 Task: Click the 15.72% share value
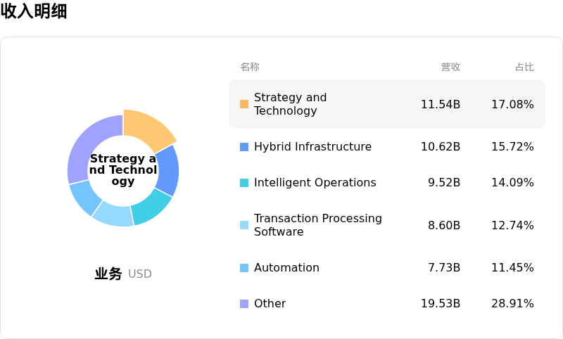(512, 147)
